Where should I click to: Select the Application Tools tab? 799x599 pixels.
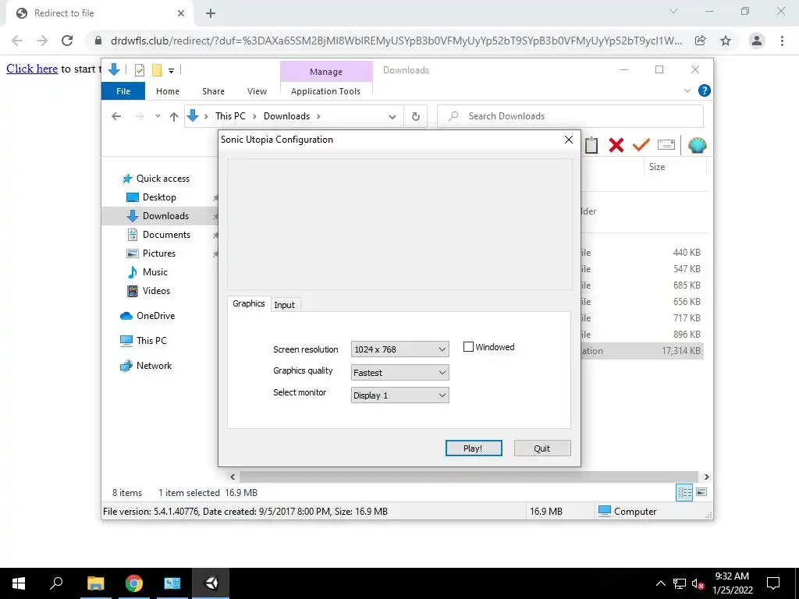pyautogui.click(x=325, y=91)
